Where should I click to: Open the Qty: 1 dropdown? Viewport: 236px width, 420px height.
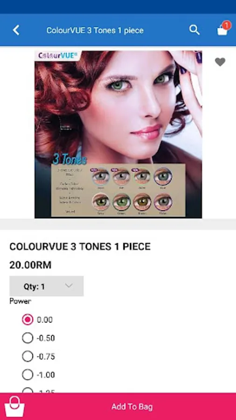[x=47, y=286]
